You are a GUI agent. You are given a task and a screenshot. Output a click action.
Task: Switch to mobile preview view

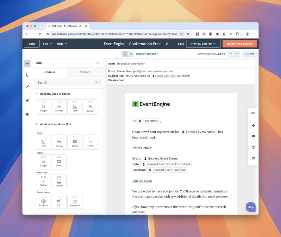pyautogui.click(x=131, y=54)
